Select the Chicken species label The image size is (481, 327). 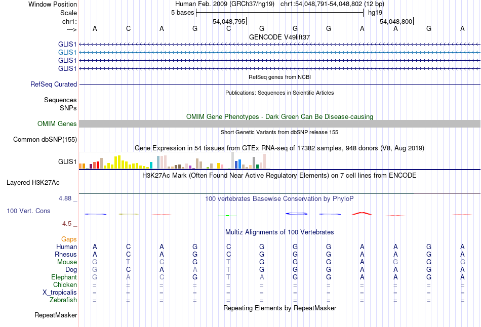pyautogui.click(x=65, y=284)
